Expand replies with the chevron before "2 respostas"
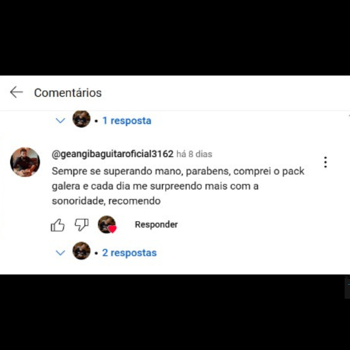Screen dimensions: 350x350 pyautogui.click(x=60, y=253)
